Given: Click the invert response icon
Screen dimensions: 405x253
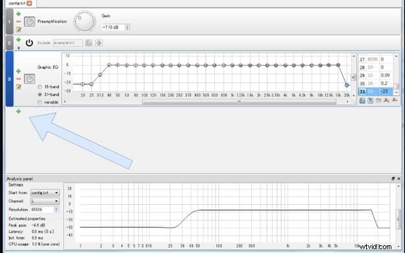Looking at the screenshot, I should point(378,101).
